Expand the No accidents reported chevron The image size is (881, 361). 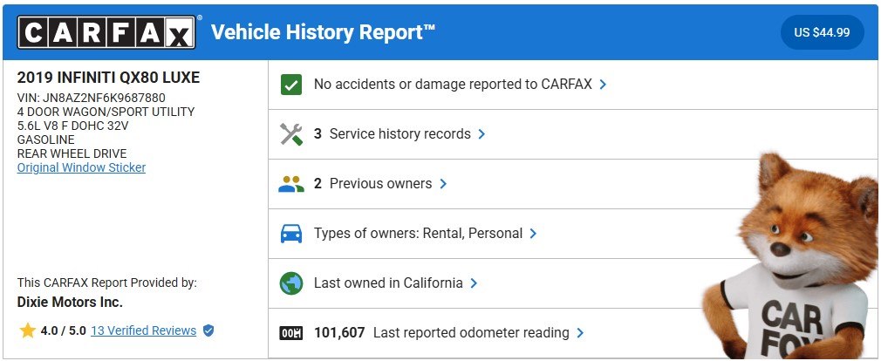click(603, 85)
